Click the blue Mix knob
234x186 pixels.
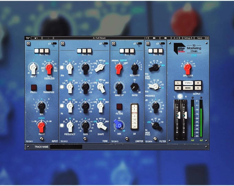pos(118,124)
